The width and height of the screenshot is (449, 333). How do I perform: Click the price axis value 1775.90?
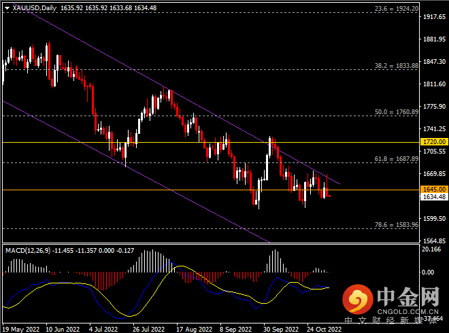pos(435,107)
